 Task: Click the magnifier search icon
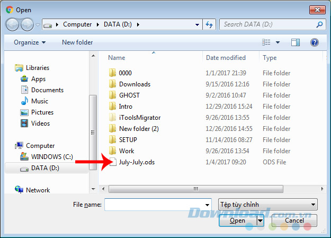[x=319, y=24]
